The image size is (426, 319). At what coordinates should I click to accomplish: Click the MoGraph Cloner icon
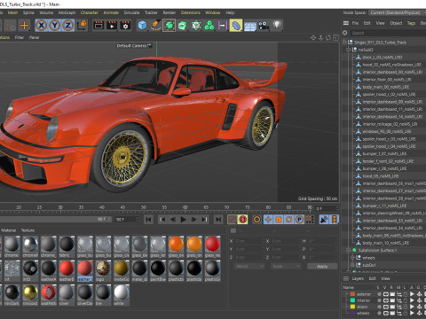209,26
